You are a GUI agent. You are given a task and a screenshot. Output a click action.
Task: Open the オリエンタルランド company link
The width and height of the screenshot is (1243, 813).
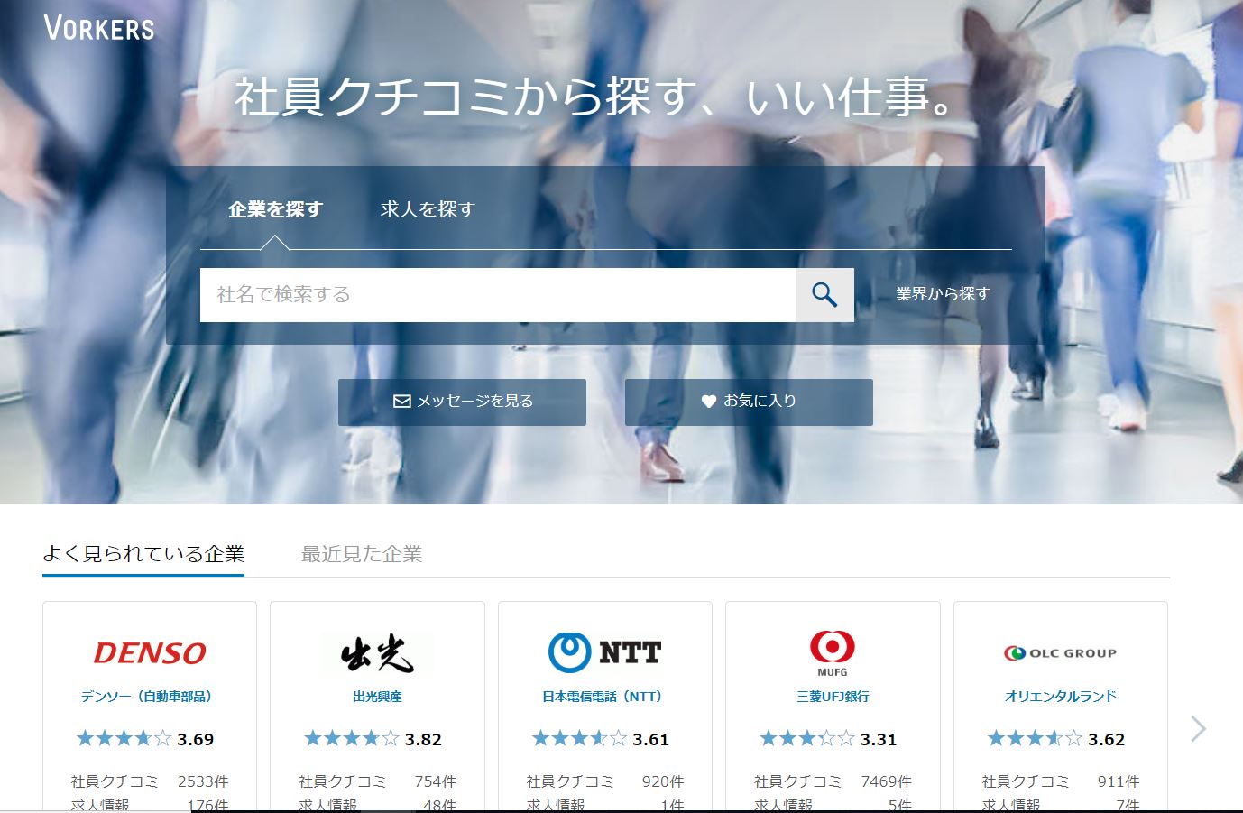pos(1060,697)
